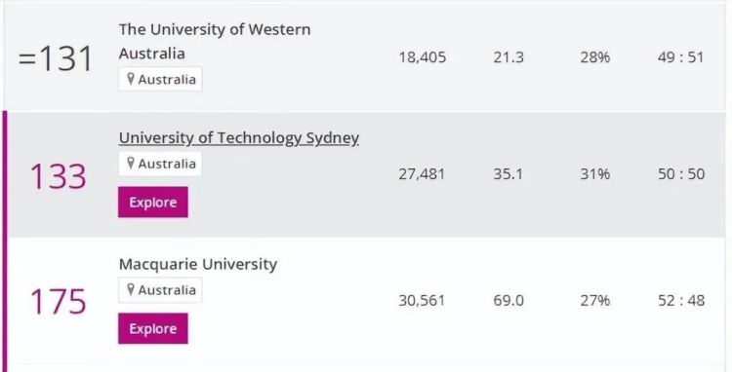Click student count 18,405

[422, 57]
